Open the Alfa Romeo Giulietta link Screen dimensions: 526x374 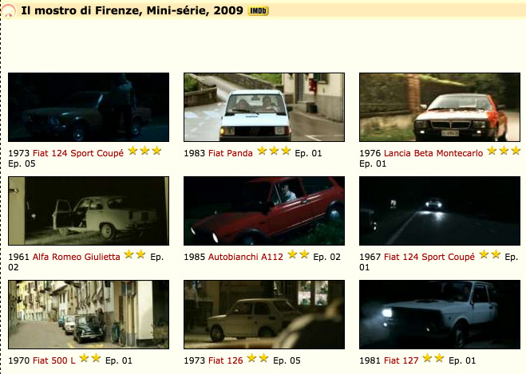(x=76, y=257)
